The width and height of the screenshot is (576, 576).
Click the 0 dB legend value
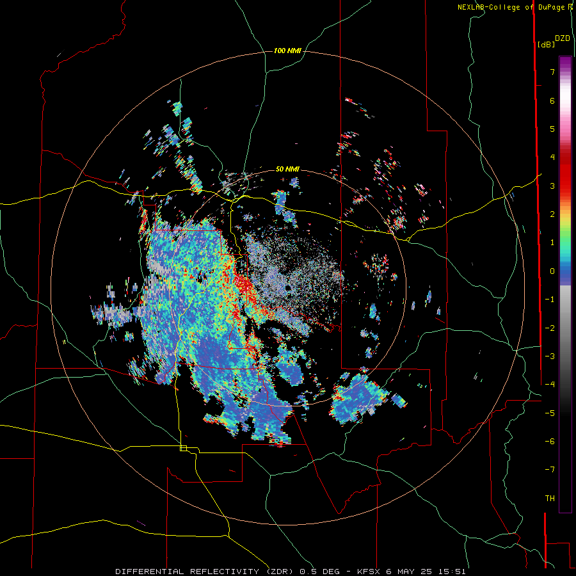[x=552, y=271]
